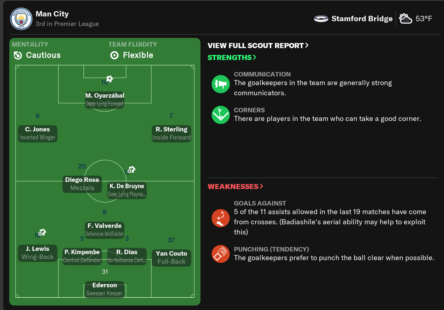Click the Goals Against weakness icon
The width and height of the screenshot is (444, 310).
(221, 218)
